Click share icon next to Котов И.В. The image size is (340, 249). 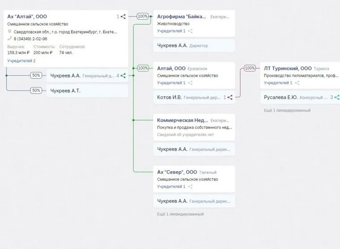[x=230, y=97]
